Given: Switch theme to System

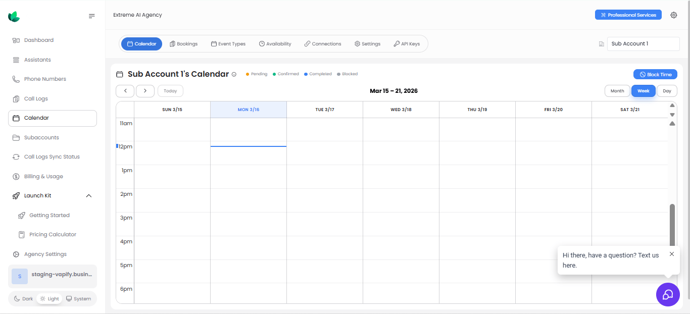Looking at the screenshot, I should coord(78,298).
